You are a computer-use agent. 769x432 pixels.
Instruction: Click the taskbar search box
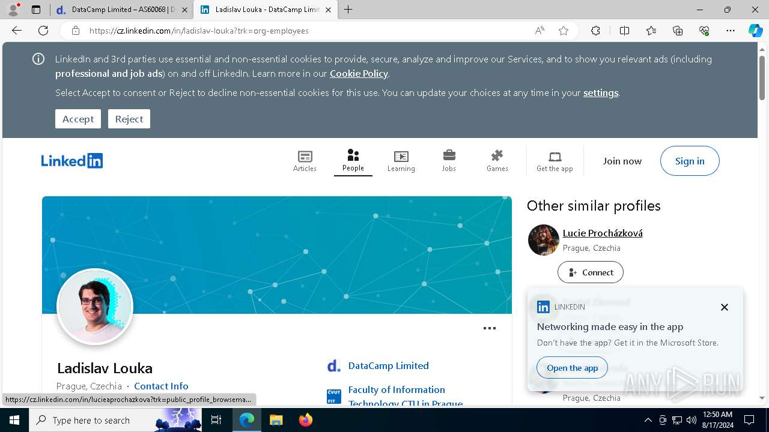coord(115,420)
